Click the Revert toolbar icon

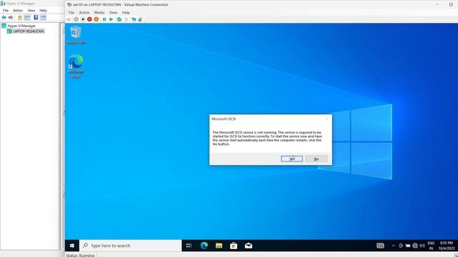126,19
